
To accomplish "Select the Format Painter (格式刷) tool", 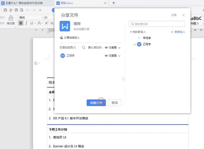I will 11,20.
